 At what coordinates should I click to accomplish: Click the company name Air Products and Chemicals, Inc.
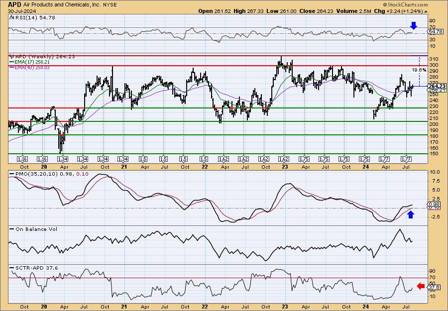tap(63, 5)
